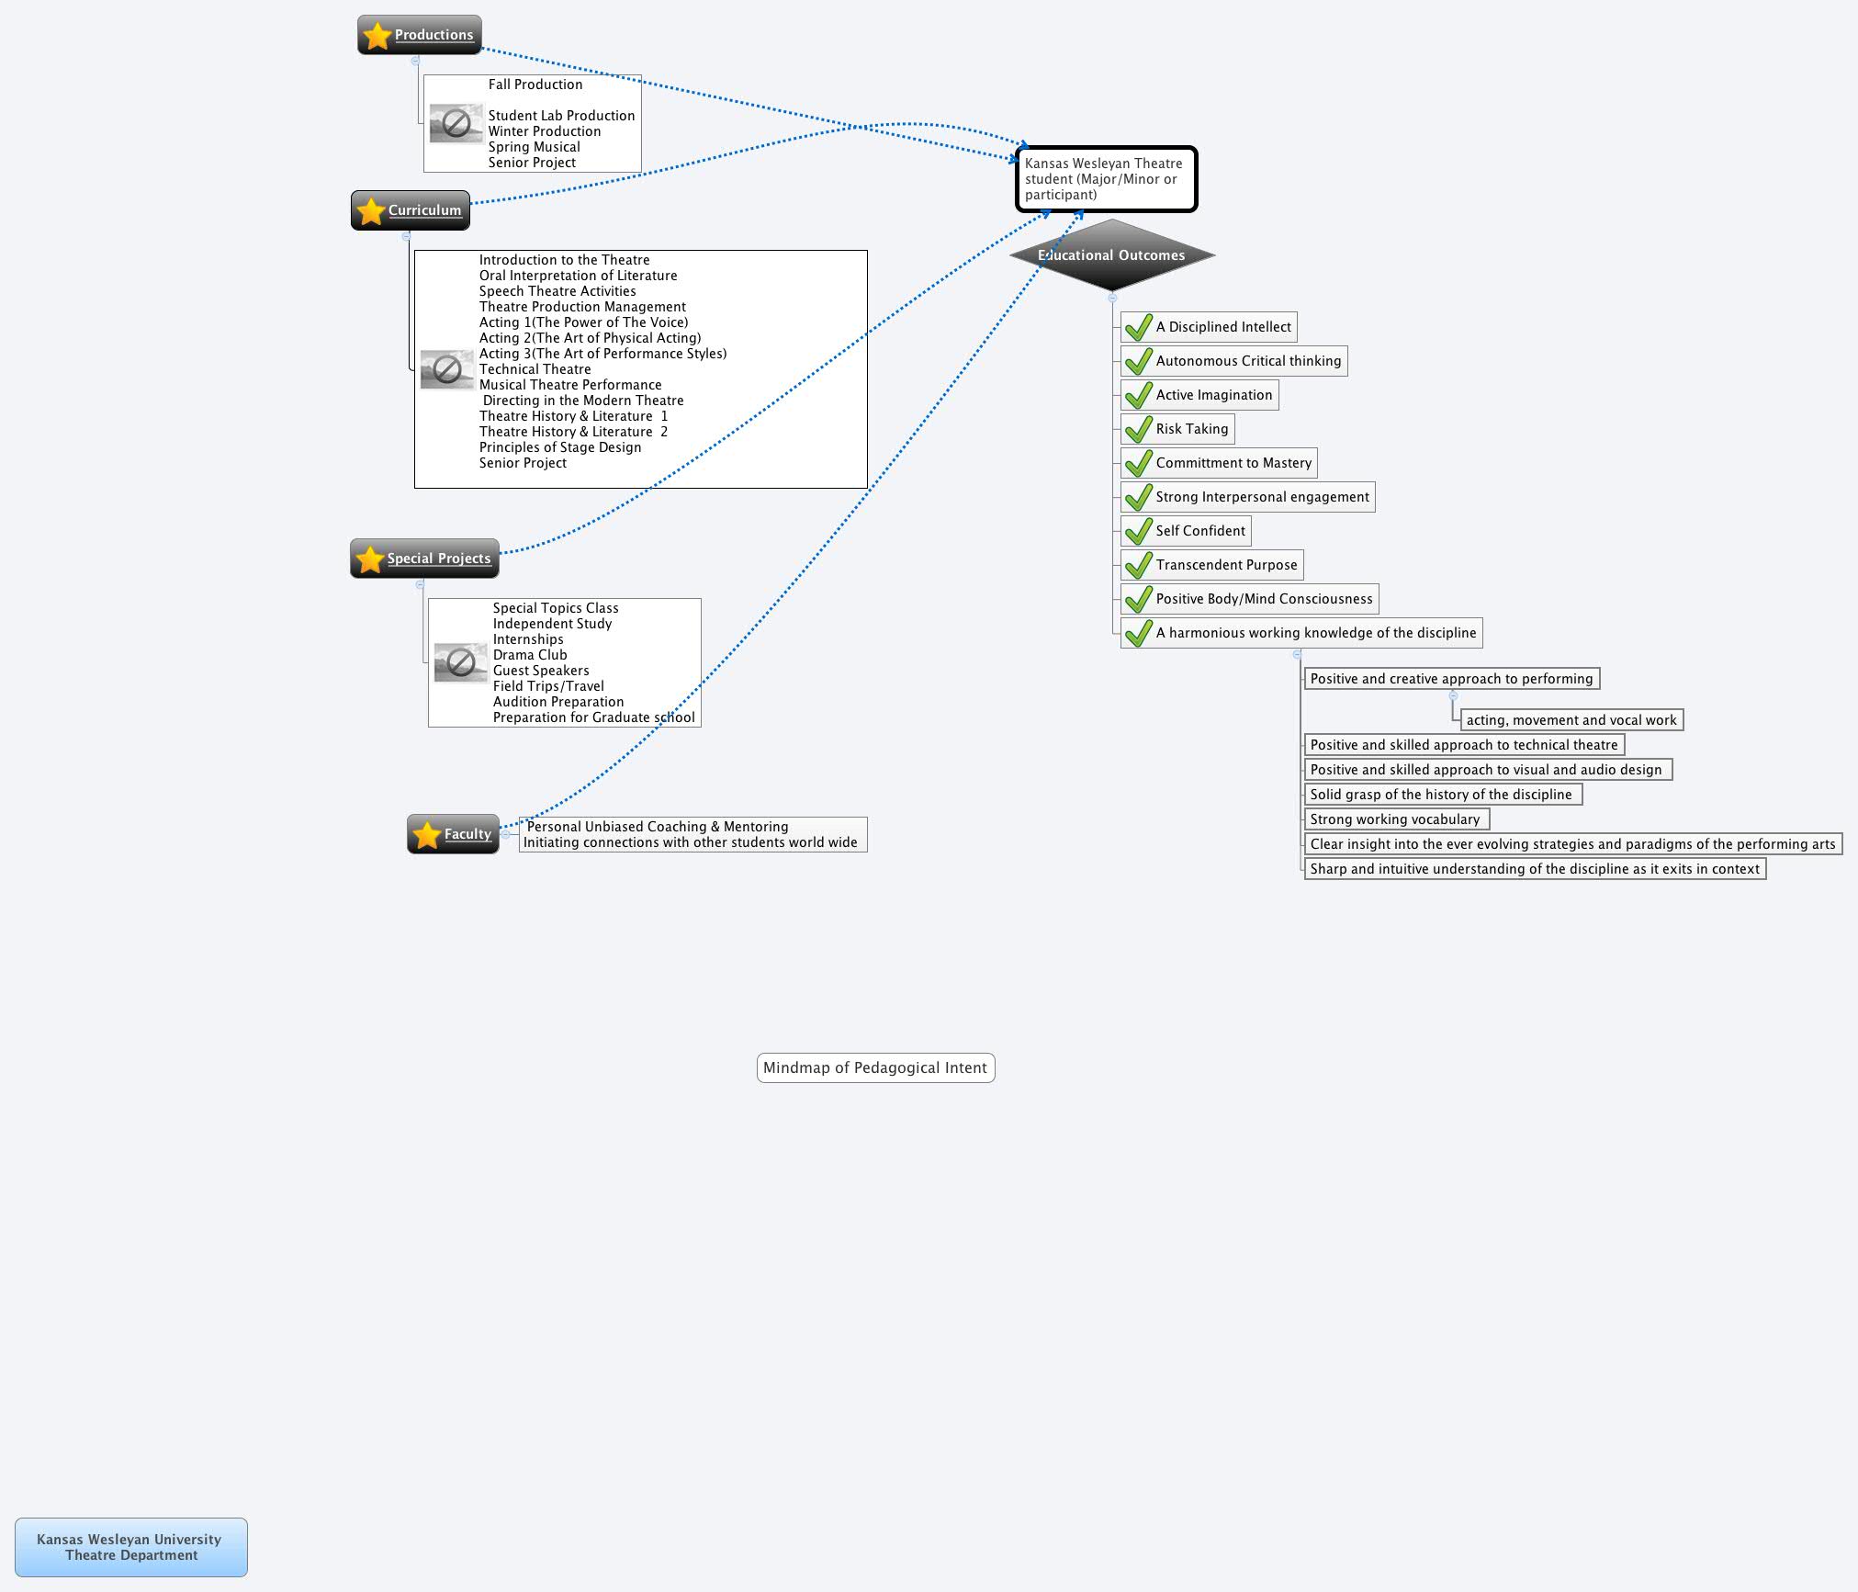The image size is (1858, 1592).
Task: Select the 'Strong working vocabulary' node
Action: coord(1396,819)
